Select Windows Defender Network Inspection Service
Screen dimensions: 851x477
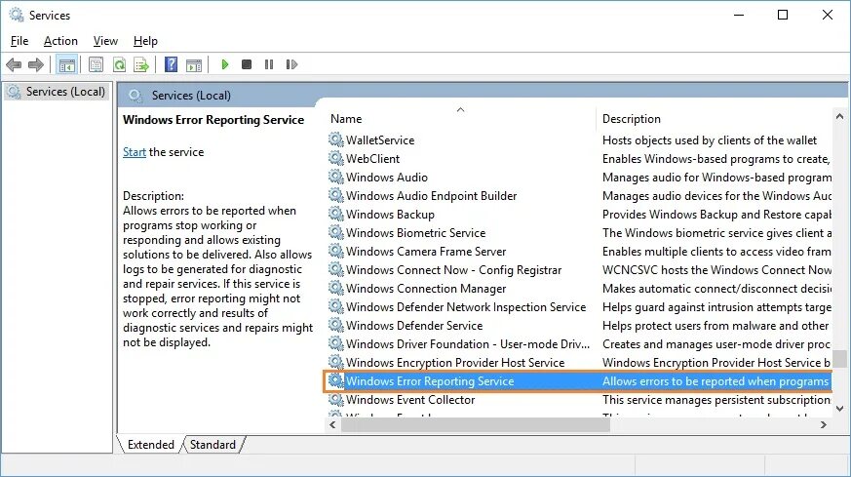579,307
